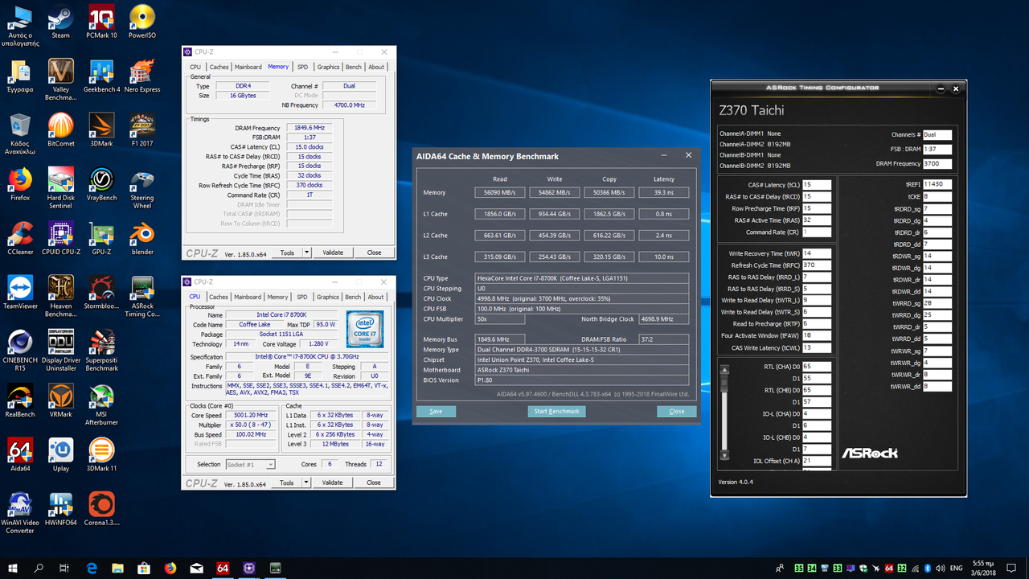The image size is (1029, 579).
Task: Launch Heaven Benchmark shortcut
Action: tap(60, 296)
